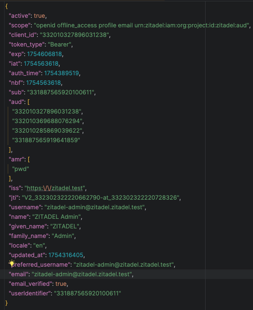Viewport: 253px width, 310px height.
Task: Select the "username" value
Action: point(94,207)
